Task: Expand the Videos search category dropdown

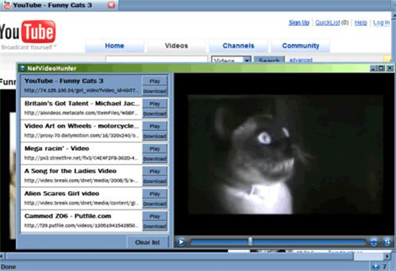Action: click(x=247, y=60)
